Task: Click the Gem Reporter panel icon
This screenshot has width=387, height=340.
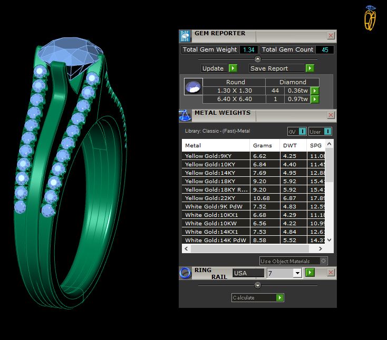Action: pyautogui.click(x=185, y=36)
